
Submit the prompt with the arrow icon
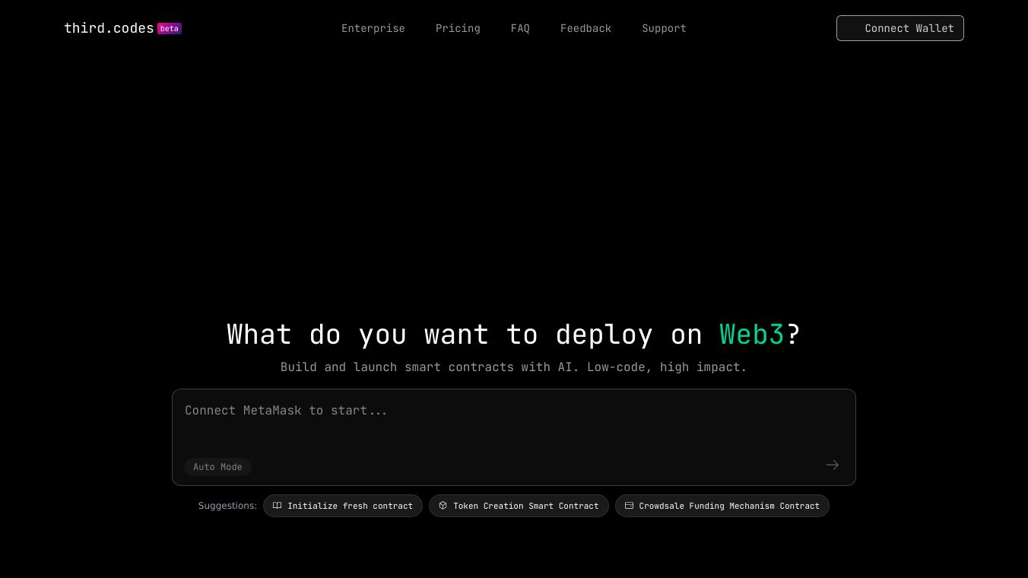[x=833, y=465]
